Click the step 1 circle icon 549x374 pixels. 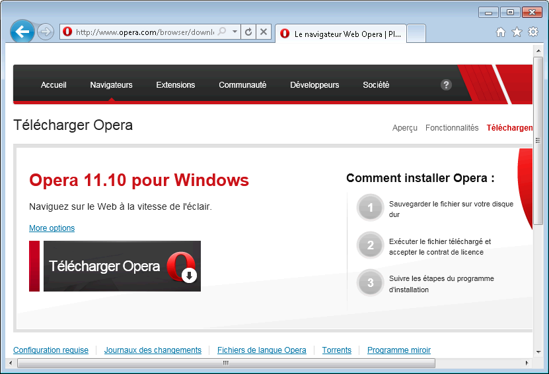point(371,208)
